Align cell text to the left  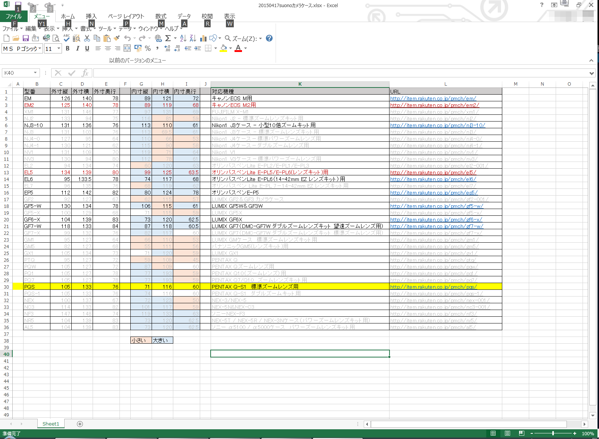[x=98, y=48]
